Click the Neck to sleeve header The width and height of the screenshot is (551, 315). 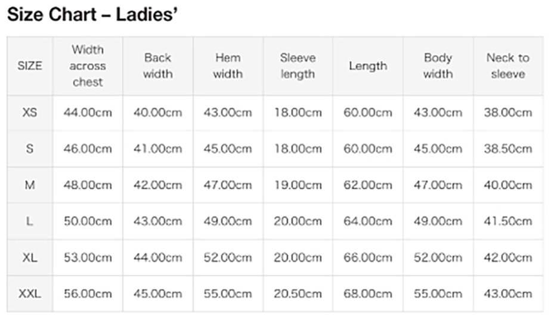point(508,66)
